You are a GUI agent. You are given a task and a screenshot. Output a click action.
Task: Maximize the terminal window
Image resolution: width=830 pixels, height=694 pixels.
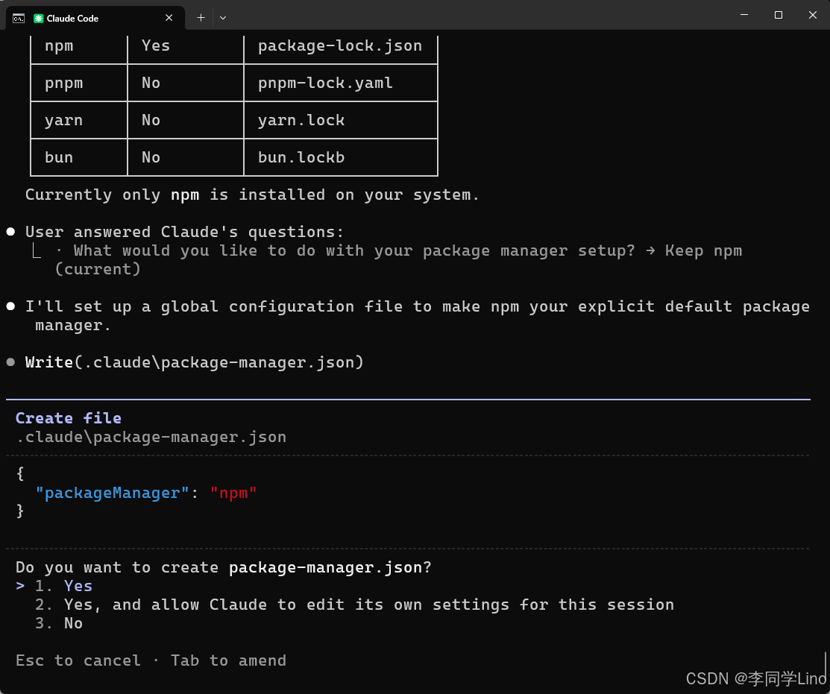778,15
